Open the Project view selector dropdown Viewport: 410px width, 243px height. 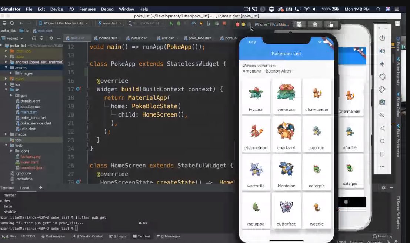(x=12, y=38)
